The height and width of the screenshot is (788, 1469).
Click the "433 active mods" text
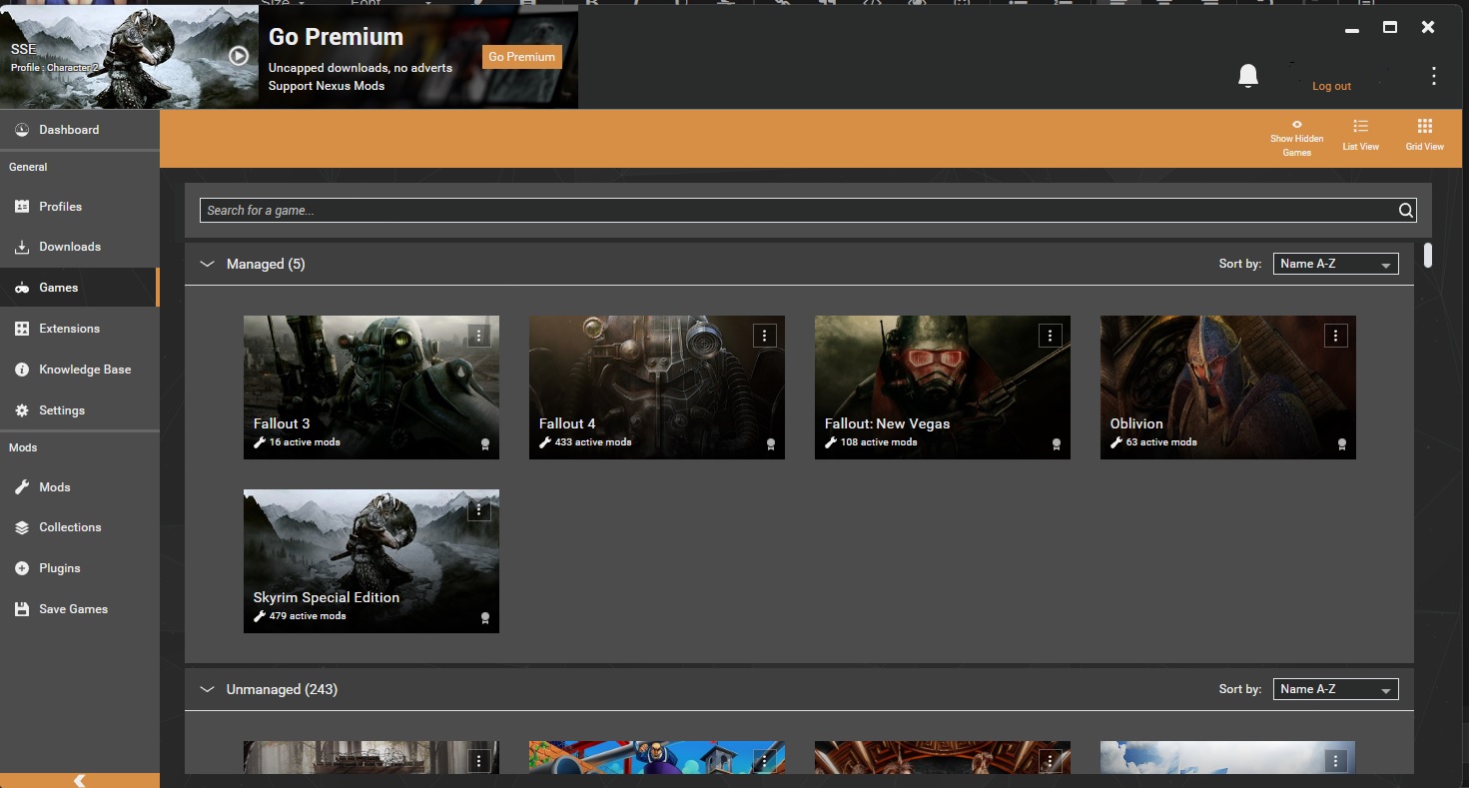593,442
